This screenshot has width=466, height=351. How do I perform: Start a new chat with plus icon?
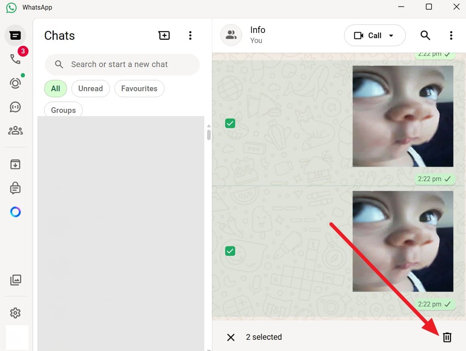click(164, 35)
